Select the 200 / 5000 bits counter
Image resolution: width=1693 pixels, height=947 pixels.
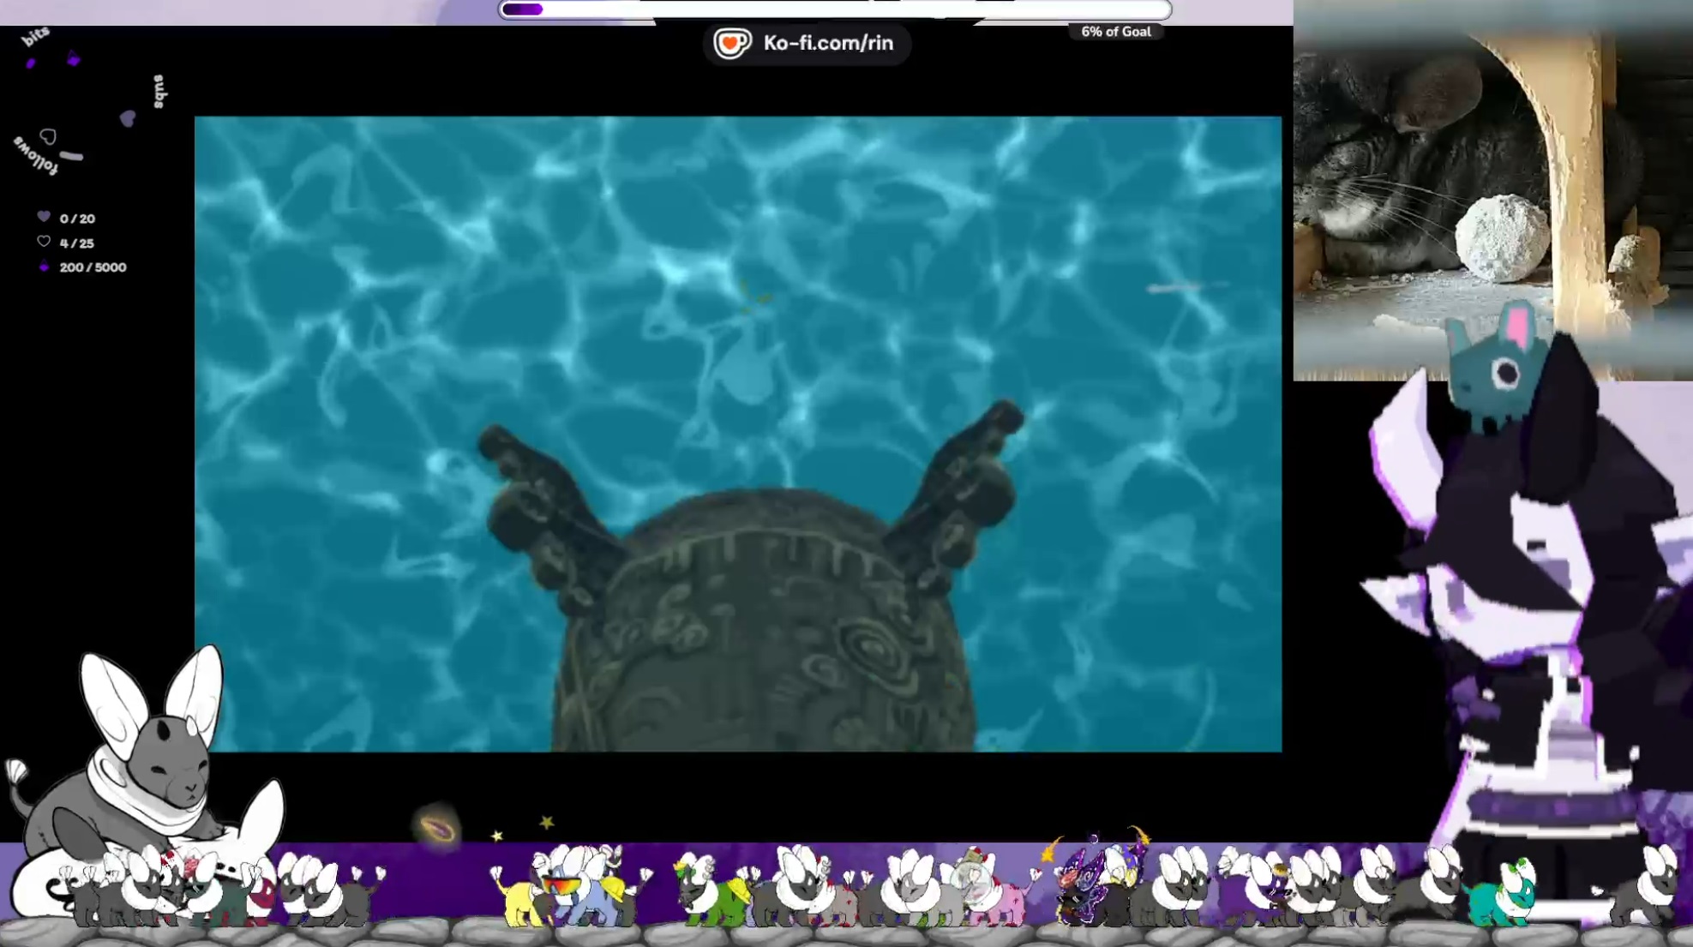pos(93,267)
